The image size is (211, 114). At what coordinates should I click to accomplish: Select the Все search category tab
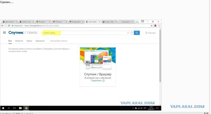[x=10, y=41]
